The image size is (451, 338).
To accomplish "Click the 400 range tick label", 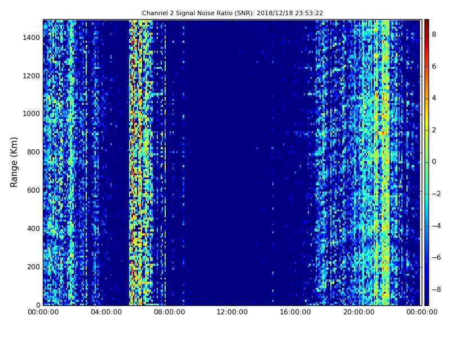I will [x=33, y=229].
